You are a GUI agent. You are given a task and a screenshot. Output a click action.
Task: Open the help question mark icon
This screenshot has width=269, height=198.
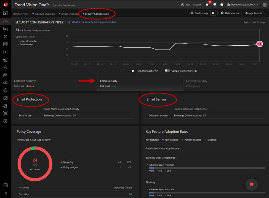222,5
